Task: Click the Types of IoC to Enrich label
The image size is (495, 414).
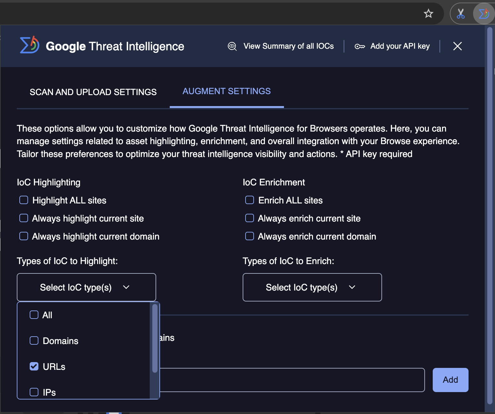Action: pyautogui.click(x=288, y=261)
